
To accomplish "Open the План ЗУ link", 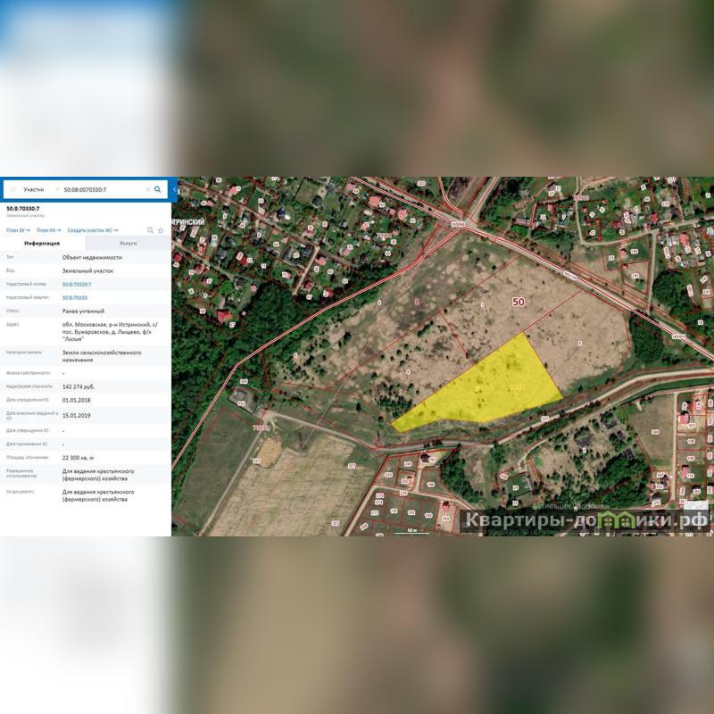I will coord(18,230).
